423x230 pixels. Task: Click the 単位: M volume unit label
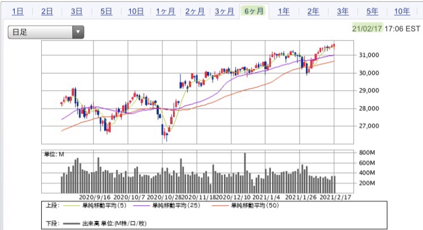[54, 154]
